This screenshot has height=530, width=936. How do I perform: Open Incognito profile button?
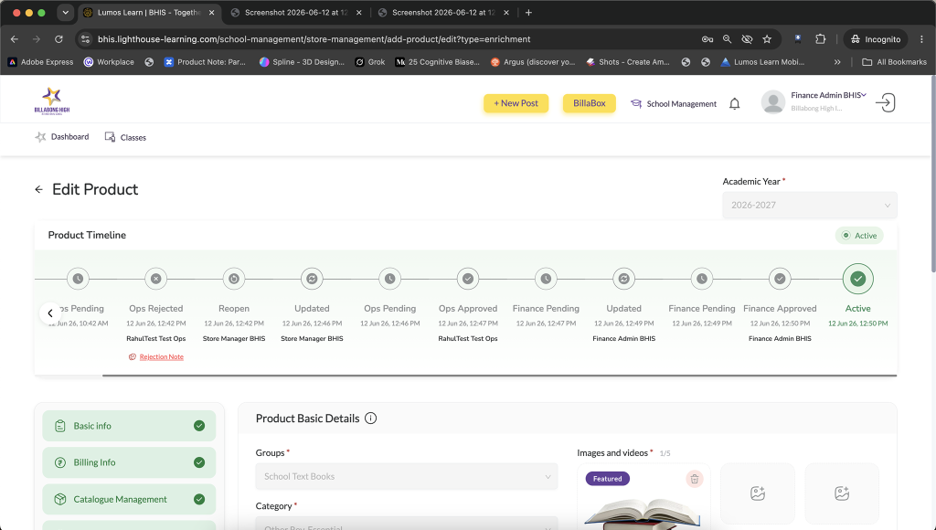point(876,39)
